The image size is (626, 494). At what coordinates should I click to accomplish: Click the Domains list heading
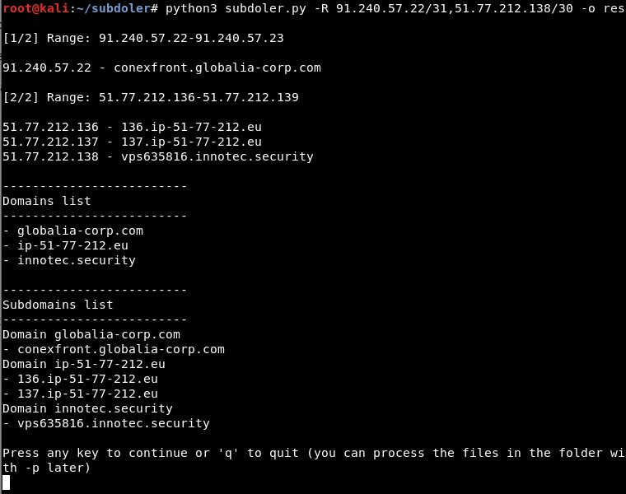(47, 201)
